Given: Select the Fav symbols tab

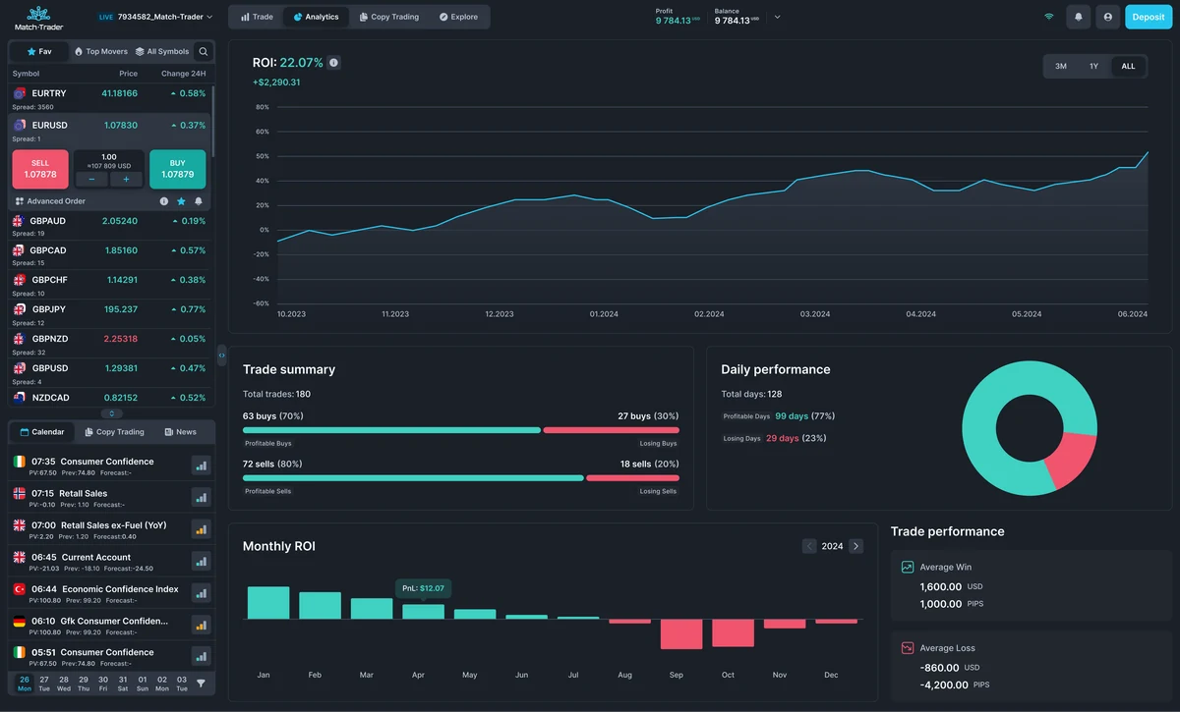Looking at the screenshot, I should coord(39,52).
